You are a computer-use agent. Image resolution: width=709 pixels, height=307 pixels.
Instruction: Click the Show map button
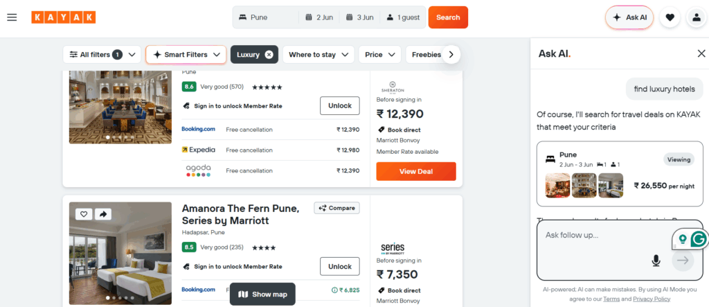click(262, 295)
